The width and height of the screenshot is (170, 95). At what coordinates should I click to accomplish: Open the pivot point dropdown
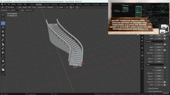pos(67,7)
